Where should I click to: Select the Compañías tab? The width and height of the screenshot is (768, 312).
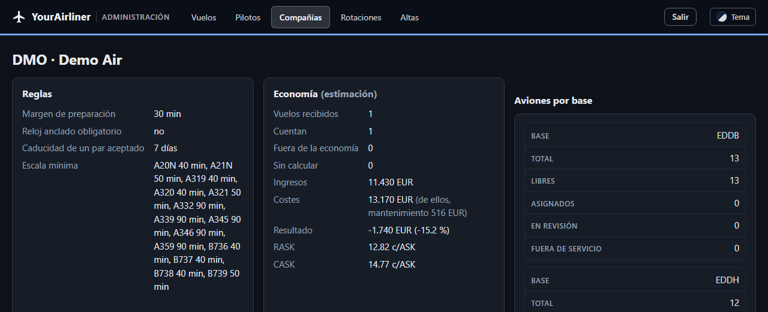coord(301,17)
